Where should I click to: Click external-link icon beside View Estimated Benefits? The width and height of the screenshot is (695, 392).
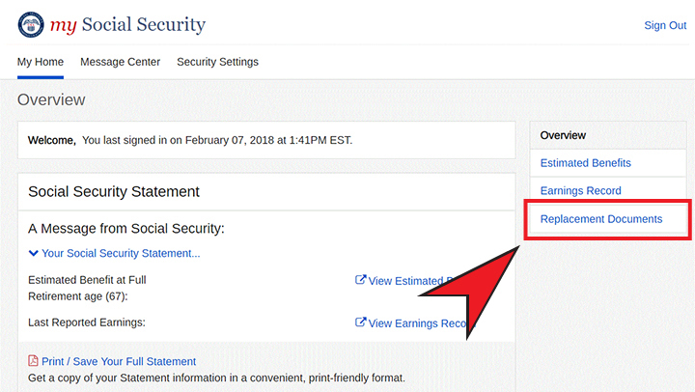pos(361,280)
